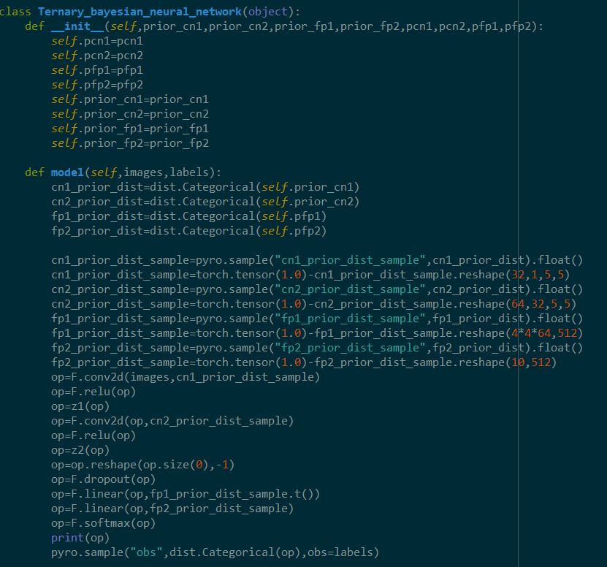The width and height of the screenshot is (607, 567).
Task: Click the line self.pcn1=pcn1
Action: pyautogui.click(x=97, y=41)
